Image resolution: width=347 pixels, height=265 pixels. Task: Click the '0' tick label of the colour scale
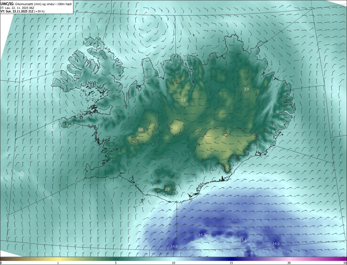coord(1,263)
